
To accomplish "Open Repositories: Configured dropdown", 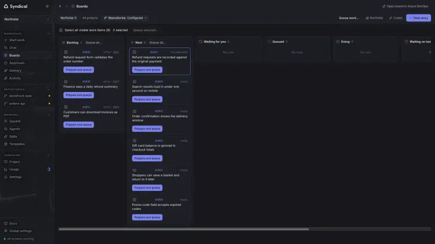I will tap(125, 18).
